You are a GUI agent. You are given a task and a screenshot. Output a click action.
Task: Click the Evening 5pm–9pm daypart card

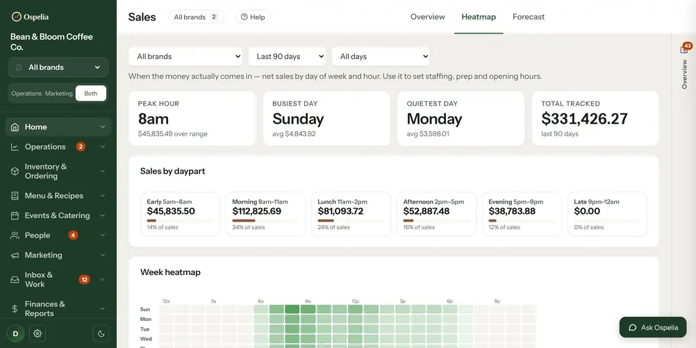pyautogui.click(x=522, y=214)
